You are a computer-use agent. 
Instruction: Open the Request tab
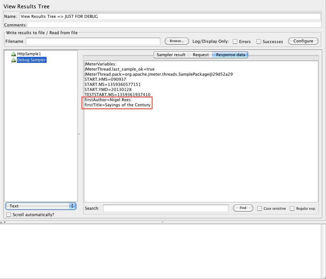pyautogui.click(x=201, y=55)
